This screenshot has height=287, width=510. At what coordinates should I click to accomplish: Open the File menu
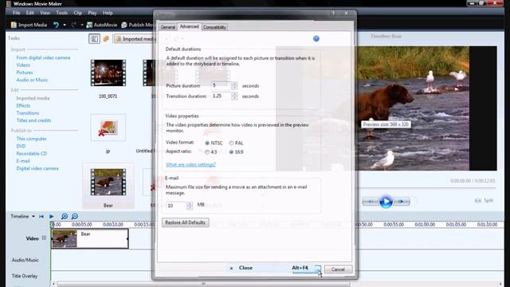click(x=16, y=13)
